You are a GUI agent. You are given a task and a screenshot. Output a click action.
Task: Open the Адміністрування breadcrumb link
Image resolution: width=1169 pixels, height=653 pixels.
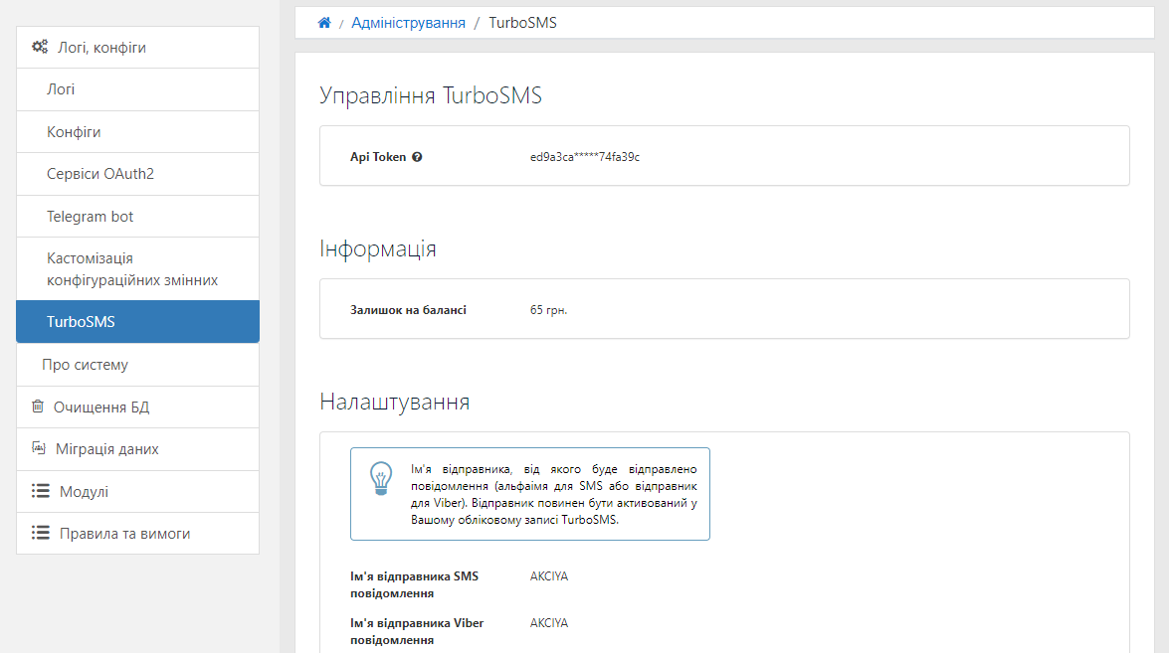(408, 23)
